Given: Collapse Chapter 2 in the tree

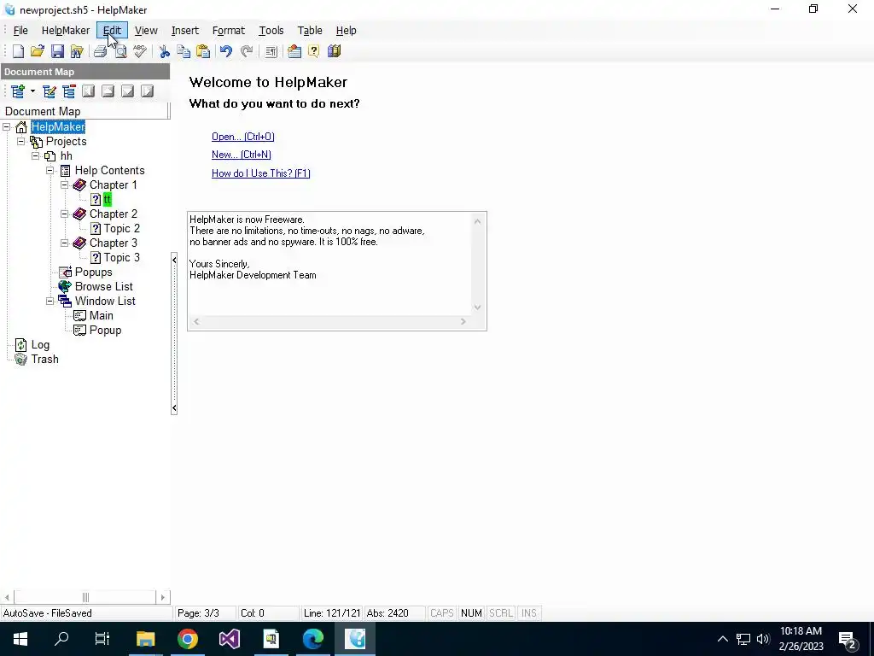Looking at the screenshot, I should coord(64,214).
